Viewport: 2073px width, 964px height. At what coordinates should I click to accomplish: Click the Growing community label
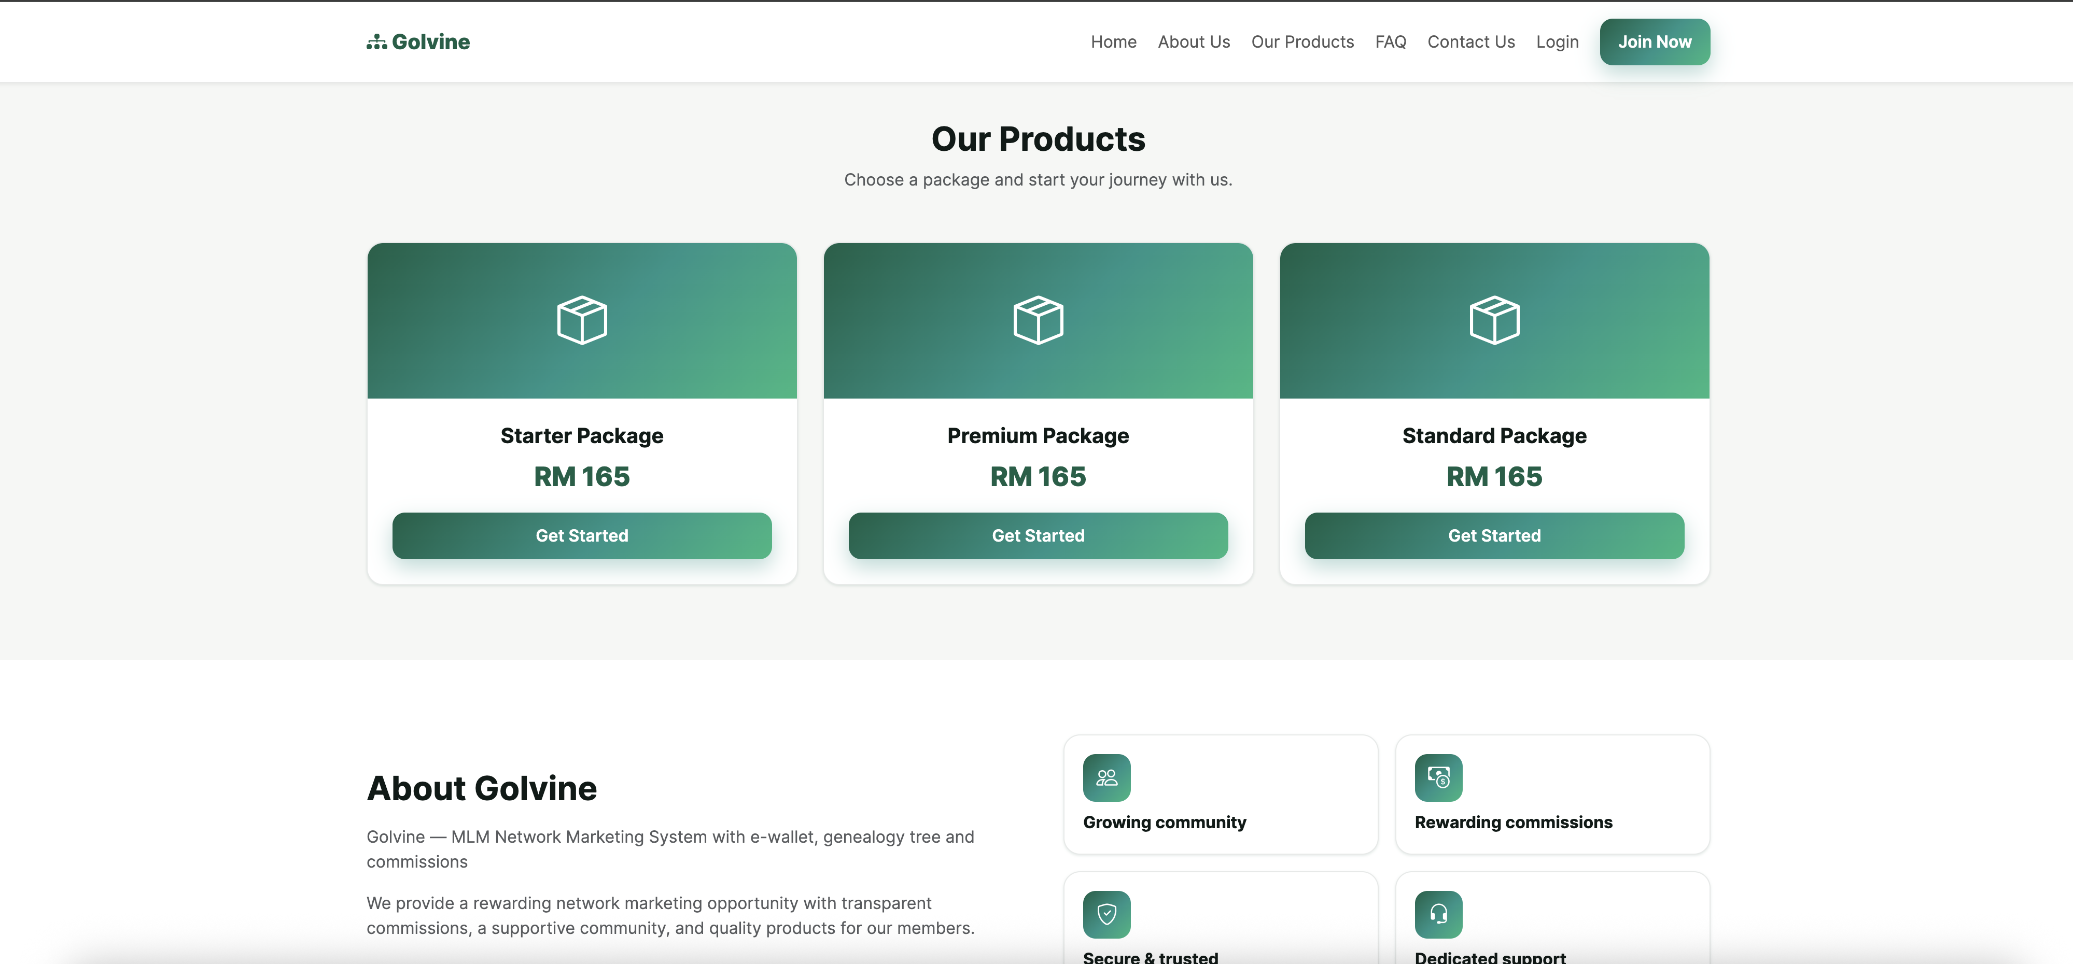point(1165,823)
